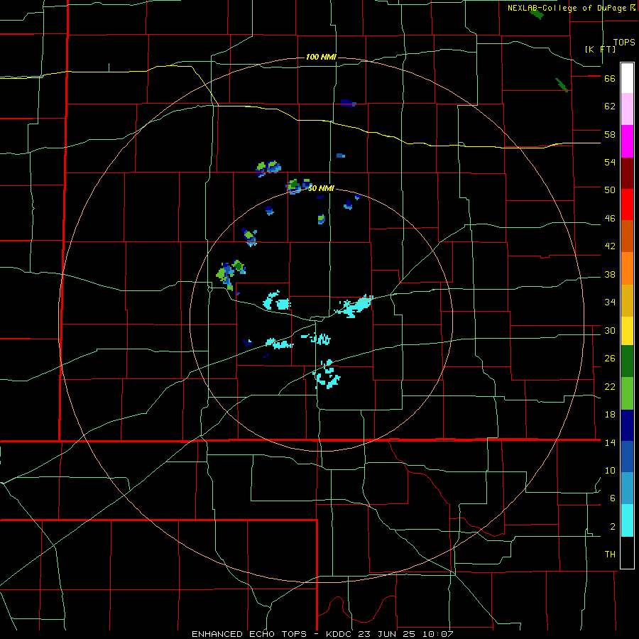Screen dimensions: 639x639
Task: Click the legend value '10'
Action: pos(610,471)
